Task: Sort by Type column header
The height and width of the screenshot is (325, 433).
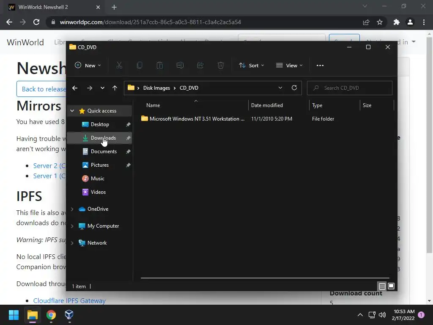Action: pos(317,105)
